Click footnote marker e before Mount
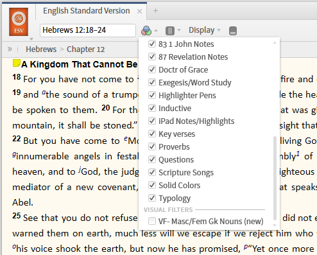This screenshot has width=317, height=255. tap(126, 139)
